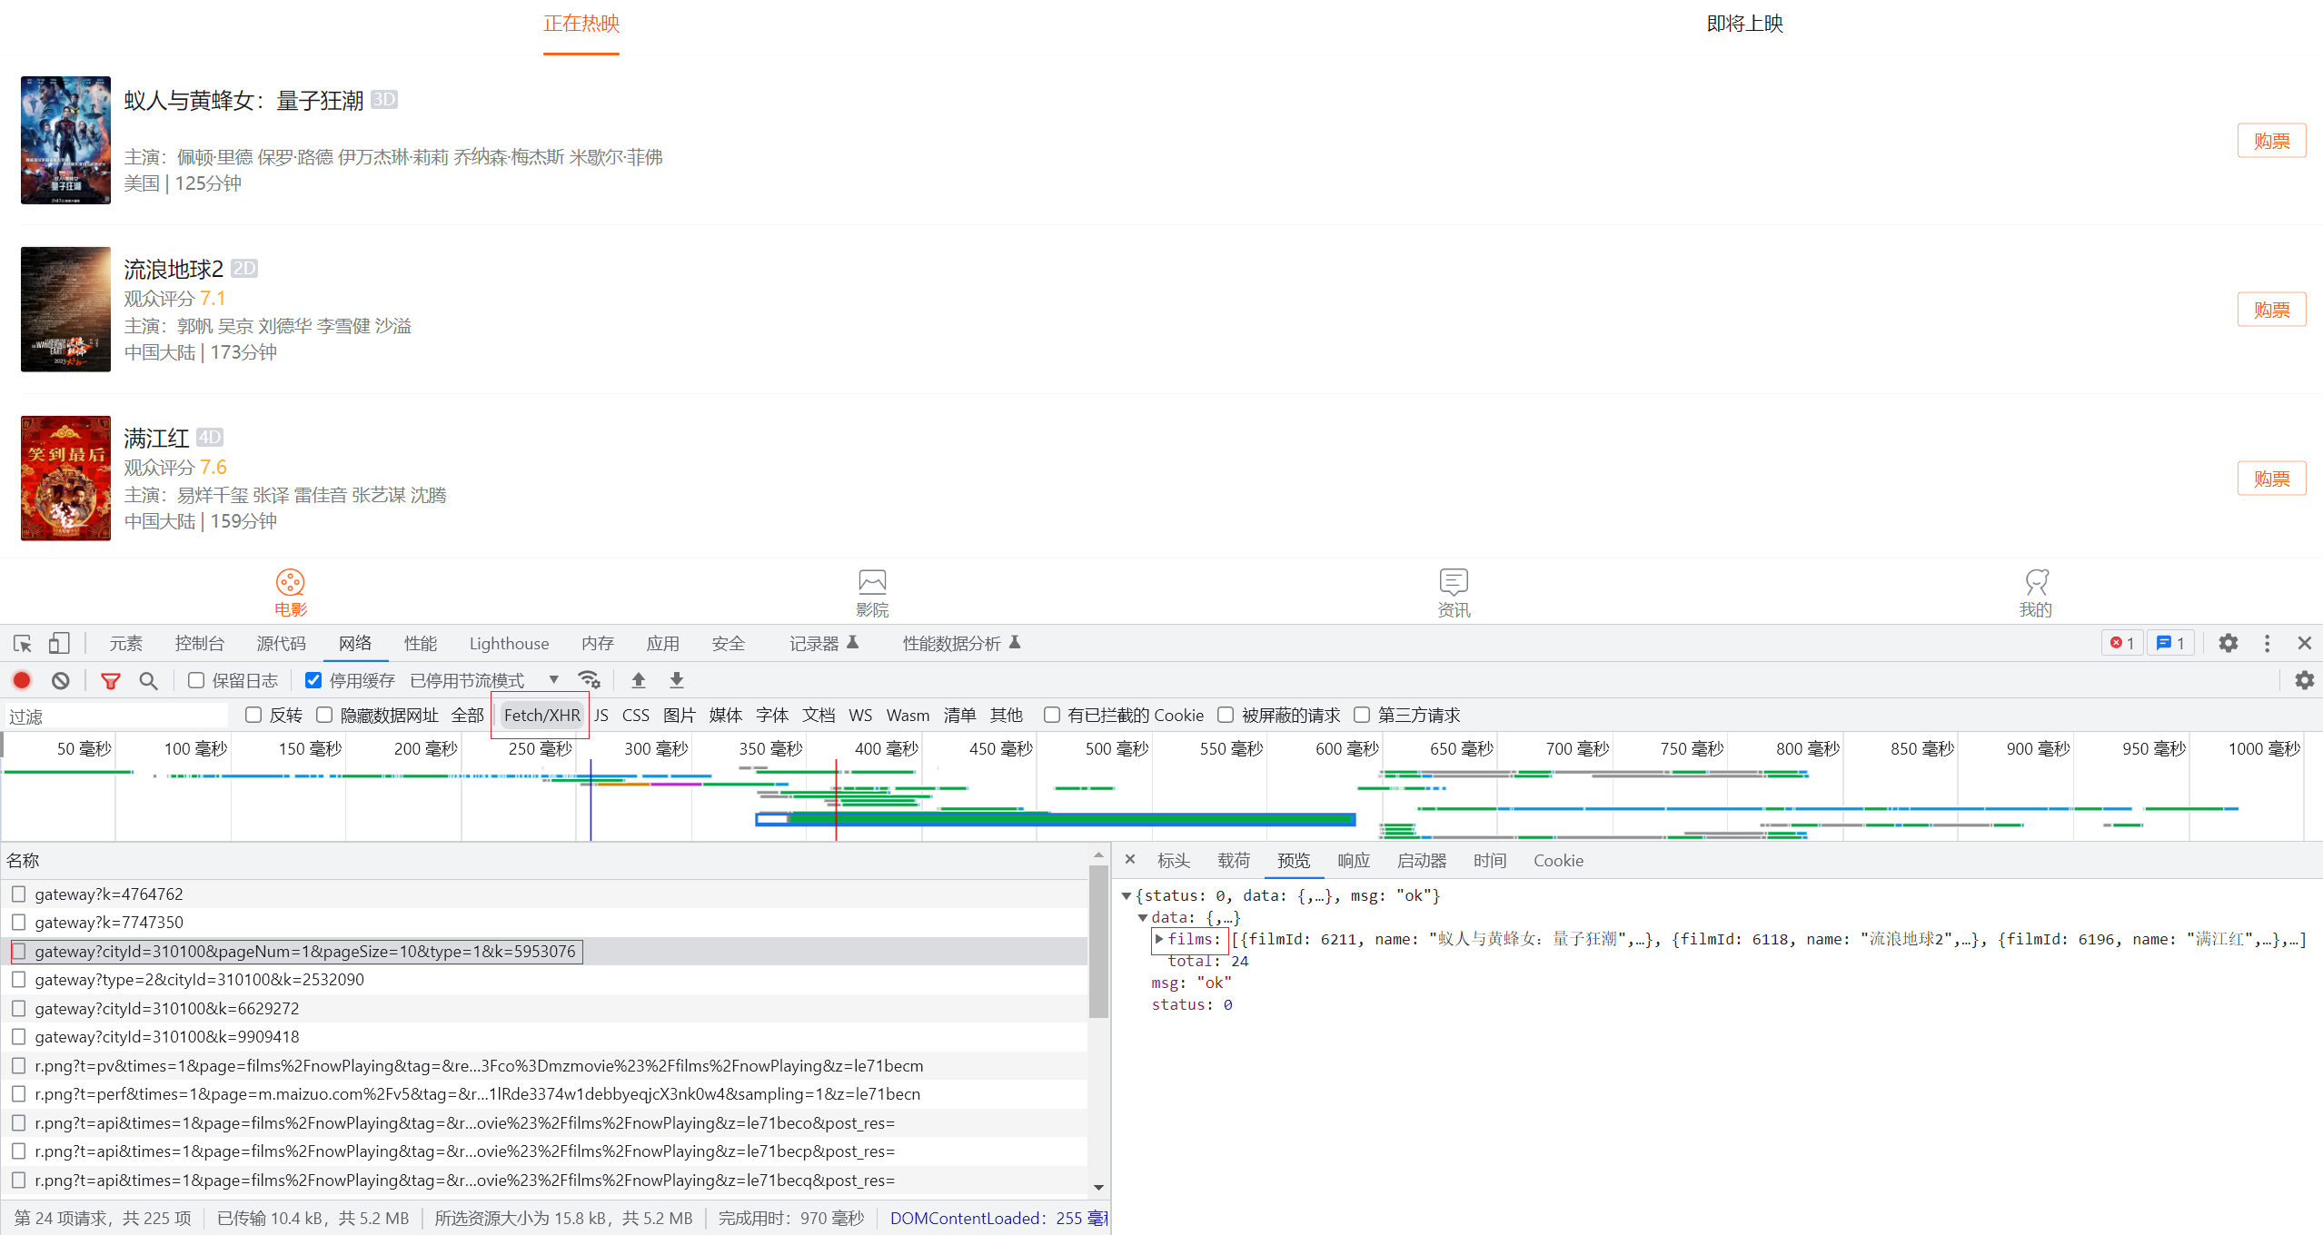The width and height of the screenshot is (2323, 1235).
Task: Check the 被屏蔽的请求 checkbox
Action: [1226, 715]
